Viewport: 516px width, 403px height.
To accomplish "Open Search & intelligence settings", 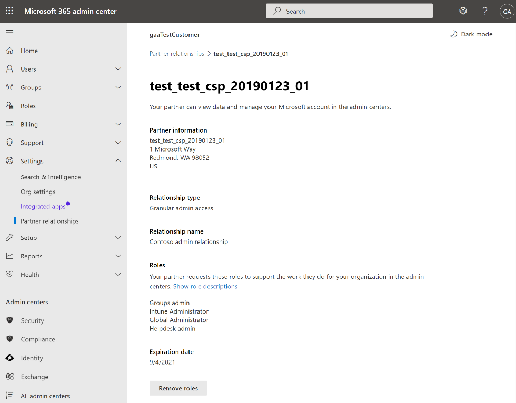I will (x=51, y=177).
